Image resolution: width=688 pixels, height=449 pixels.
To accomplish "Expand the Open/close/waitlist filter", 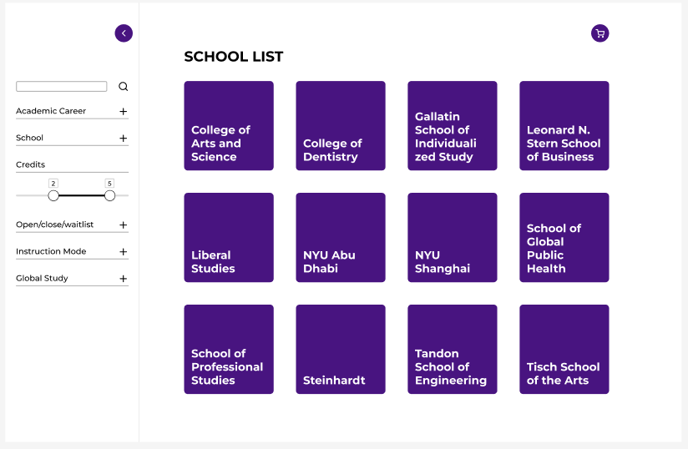I will pyautogui.click(x=124, y=225).
